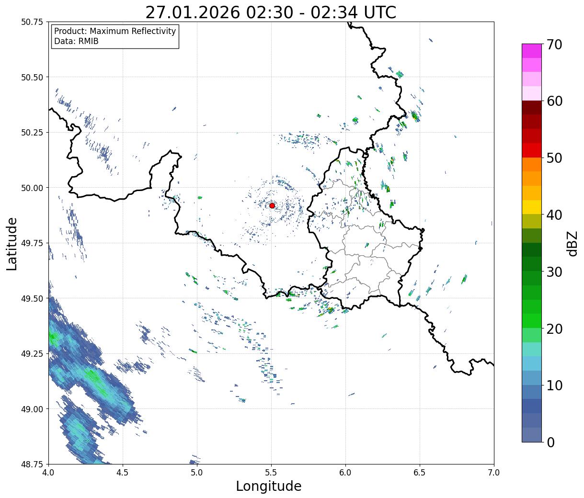
Task: Click the colorbar tick label 30
Action: (x=554, y=272)
